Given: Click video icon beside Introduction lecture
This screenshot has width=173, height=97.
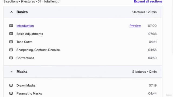Looking at the screenshot, I should point(11,26).
